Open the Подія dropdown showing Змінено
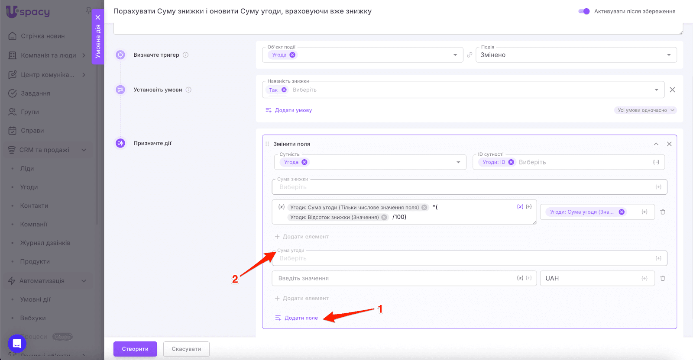This screenshot has width=693, height=360. pos(576,55)
